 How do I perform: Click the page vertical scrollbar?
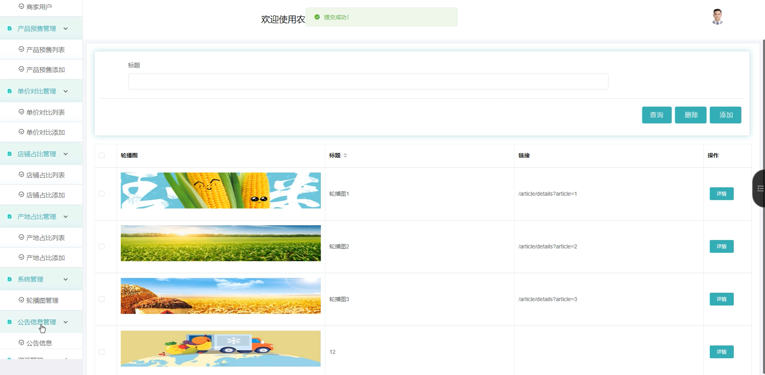(764, 207)
